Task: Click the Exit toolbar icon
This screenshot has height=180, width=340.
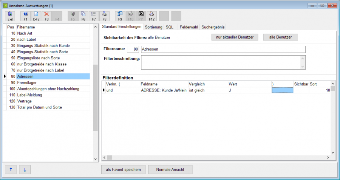Action: pyautogui.click(x=10, y=16)
